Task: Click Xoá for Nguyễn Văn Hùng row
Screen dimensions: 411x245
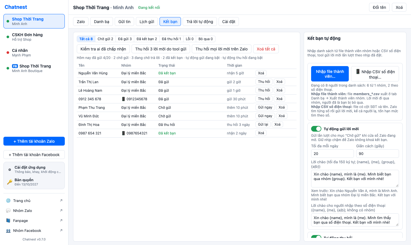Action: (261, 73)
